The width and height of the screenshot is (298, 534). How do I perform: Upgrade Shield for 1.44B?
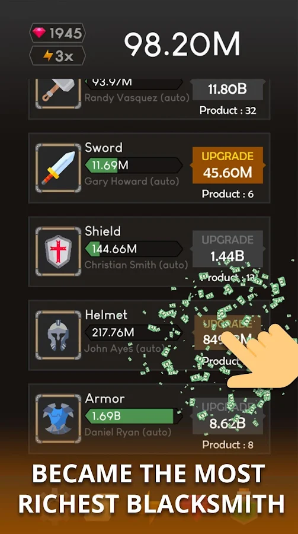point(227,249)
